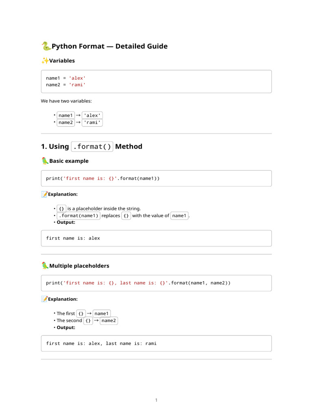Click the 'rami' inline code tag in list
The height and width of the screenshot is (418, 313).
92,122
